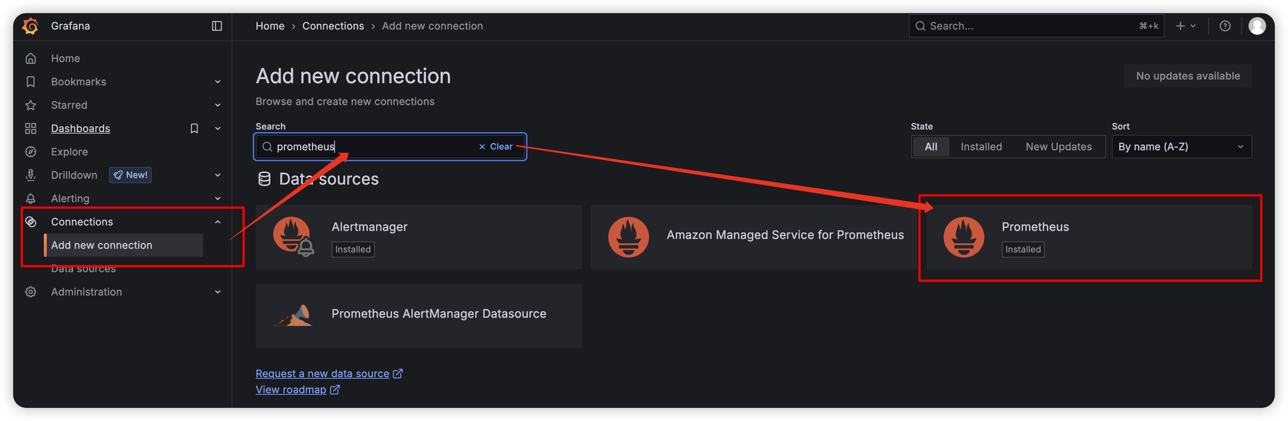Click the top Search bar field
The image size is (1288, 421).
click(x=1036, y=26)
